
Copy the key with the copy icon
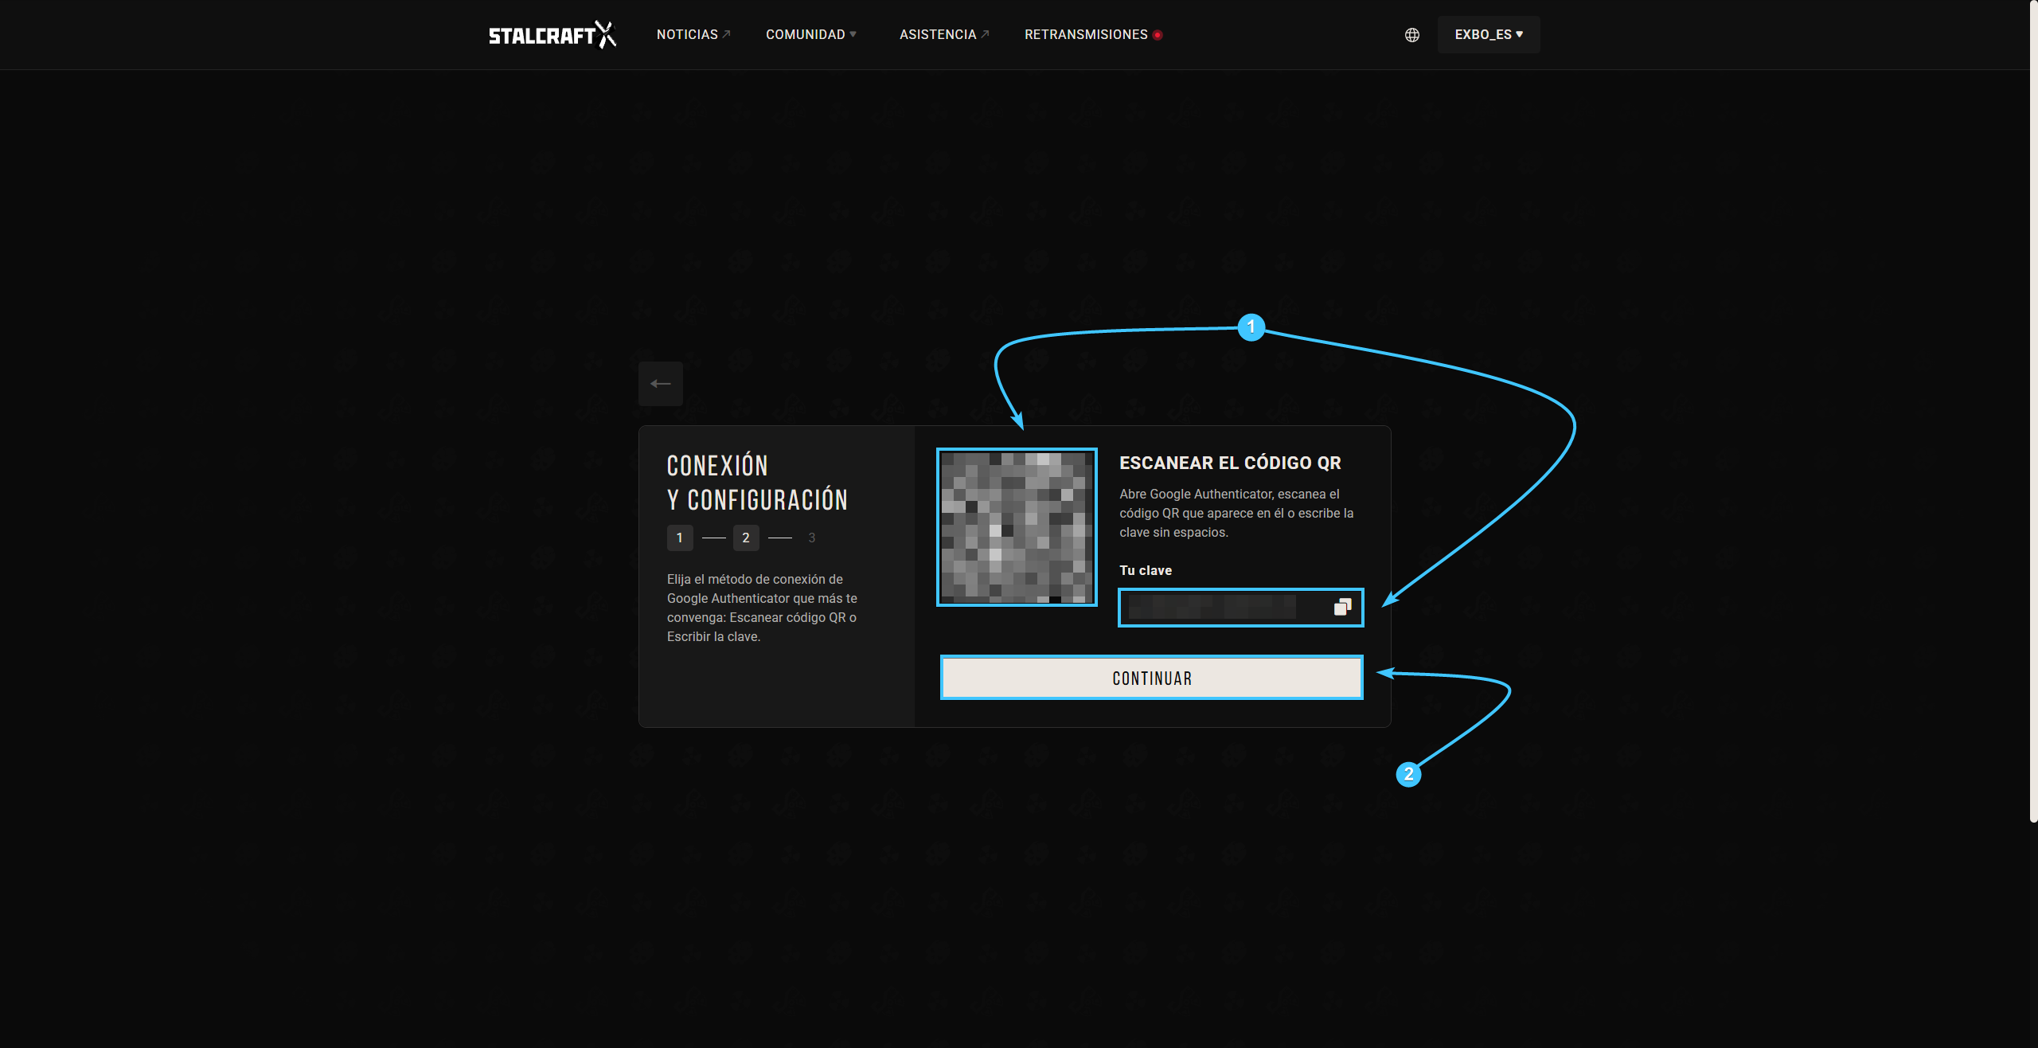(x=1342, y=607)
